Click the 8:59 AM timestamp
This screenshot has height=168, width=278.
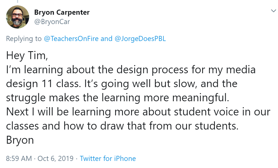(19, 158)
